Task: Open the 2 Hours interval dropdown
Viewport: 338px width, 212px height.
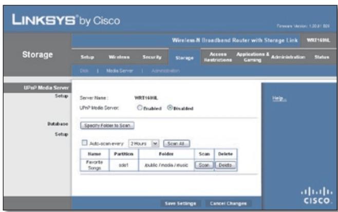Action: (x=143, y=143)
